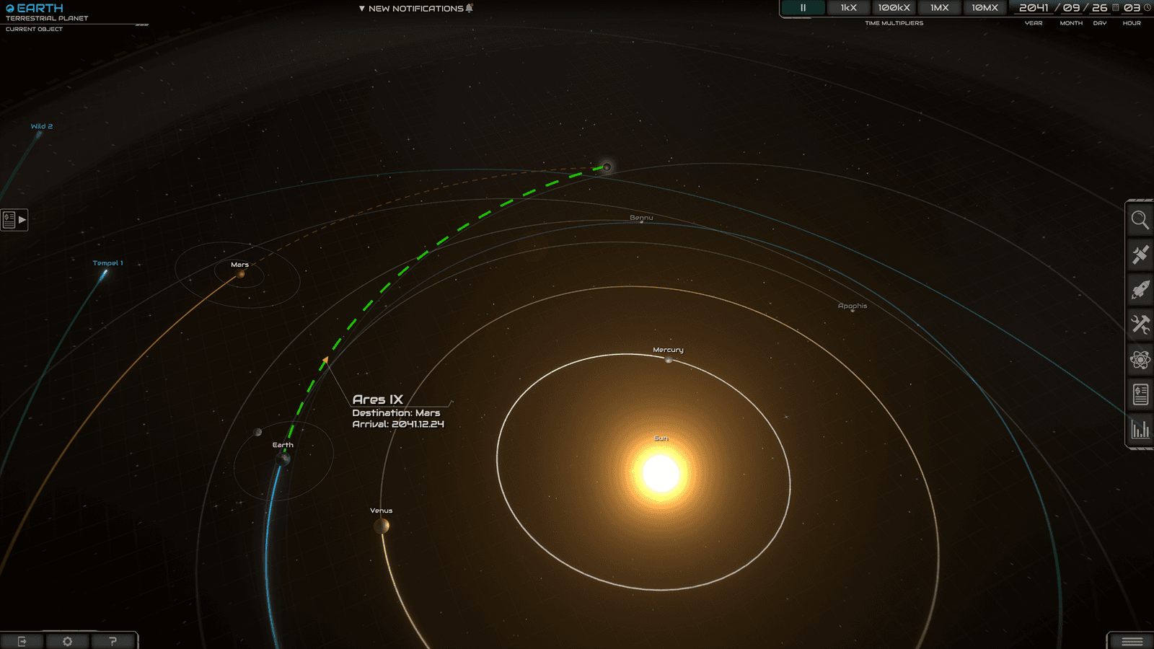Click the exit door icon
This screenshot has height=649, width=1154.
[x=22, y=641]
